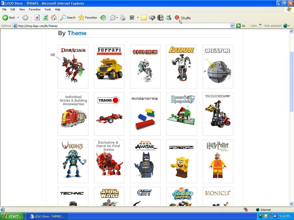Open the Knights' Kingdom theme card
Image resolution: width=294 pixels, height=220 pixels.
[x=181, y=114]
